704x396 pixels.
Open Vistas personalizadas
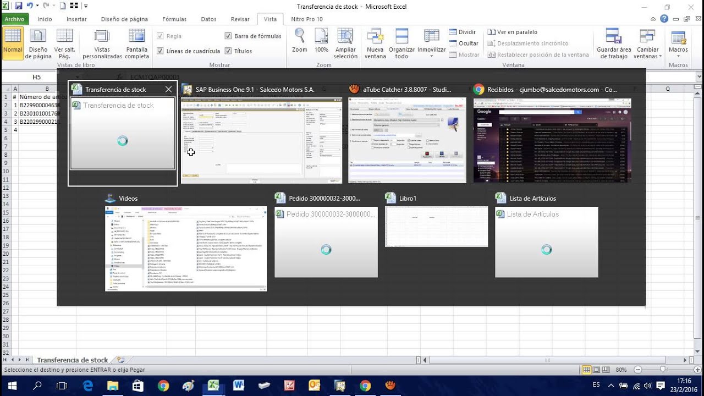(102, 43)
